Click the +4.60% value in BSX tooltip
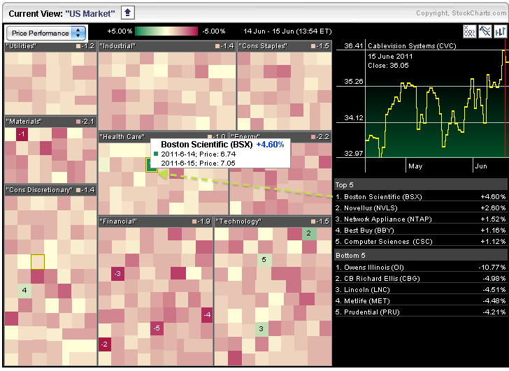Screen dimensions: 509x371 point(270,145)
